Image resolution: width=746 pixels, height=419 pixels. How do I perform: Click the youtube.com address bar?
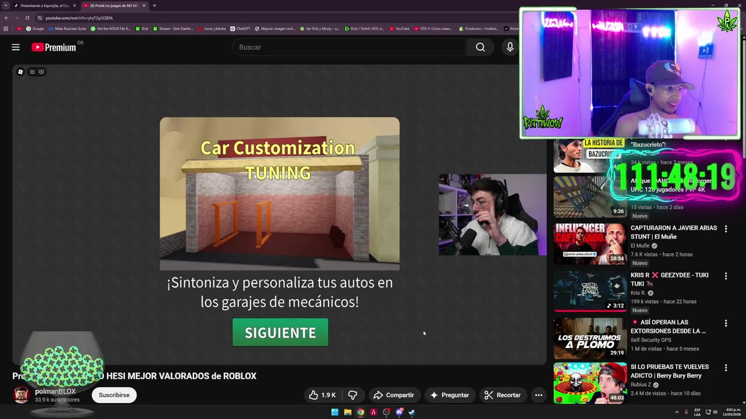[274, 17]
